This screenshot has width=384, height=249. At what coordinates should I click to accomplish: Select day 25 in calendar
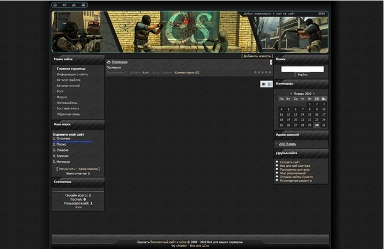282,125
